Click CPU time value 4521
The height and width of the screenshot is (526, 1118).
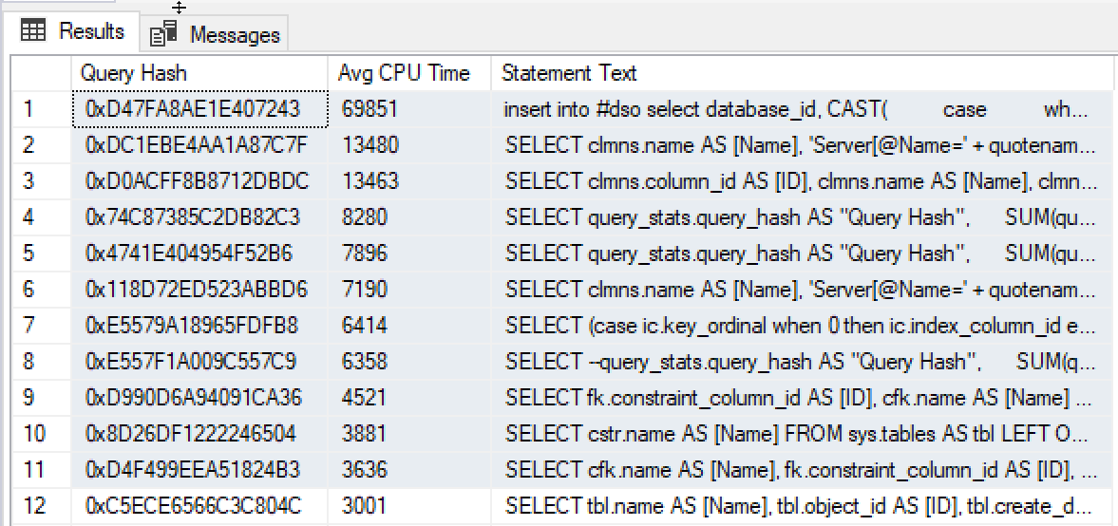(409, 397)
